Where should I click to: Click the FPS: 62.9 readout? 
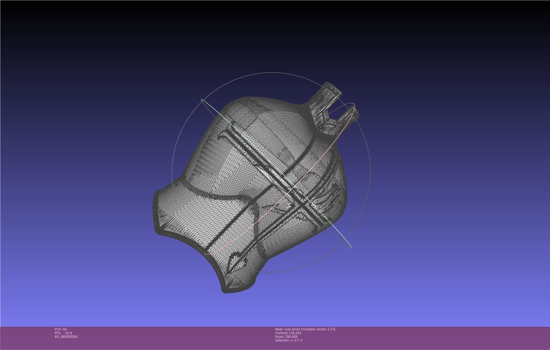click(63, 333)
